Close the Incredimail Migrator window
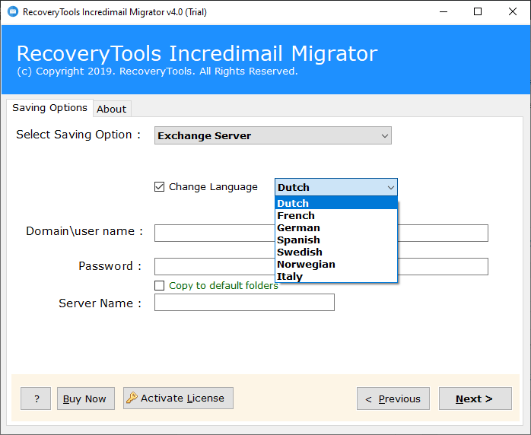The height and width of the screenshot is (435, 531). point(513,12)
